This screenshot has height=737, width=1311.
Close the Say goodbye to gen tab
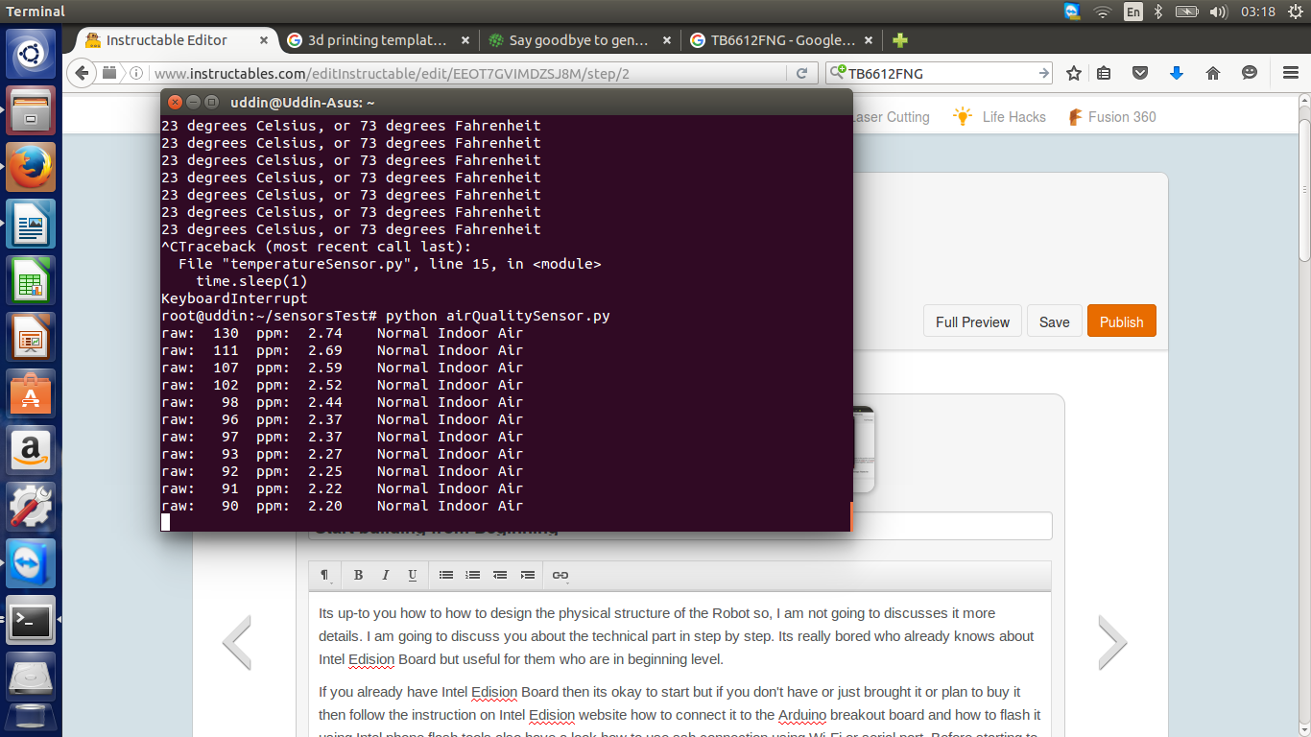pos(667,40)
